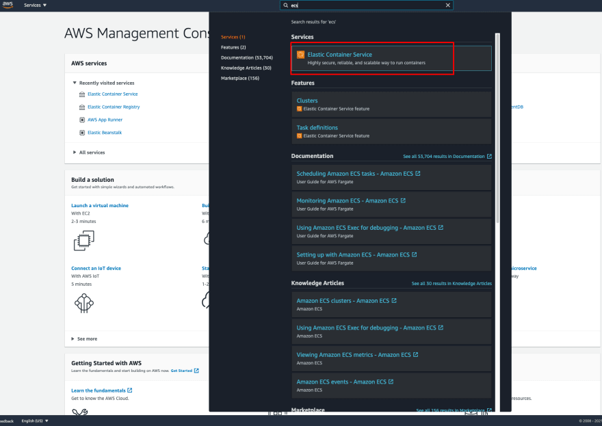Click external link icon beside Amazon ECS clusters
Image resolution: width=602 pixels, height=426 pixels.
coord(394,300)
